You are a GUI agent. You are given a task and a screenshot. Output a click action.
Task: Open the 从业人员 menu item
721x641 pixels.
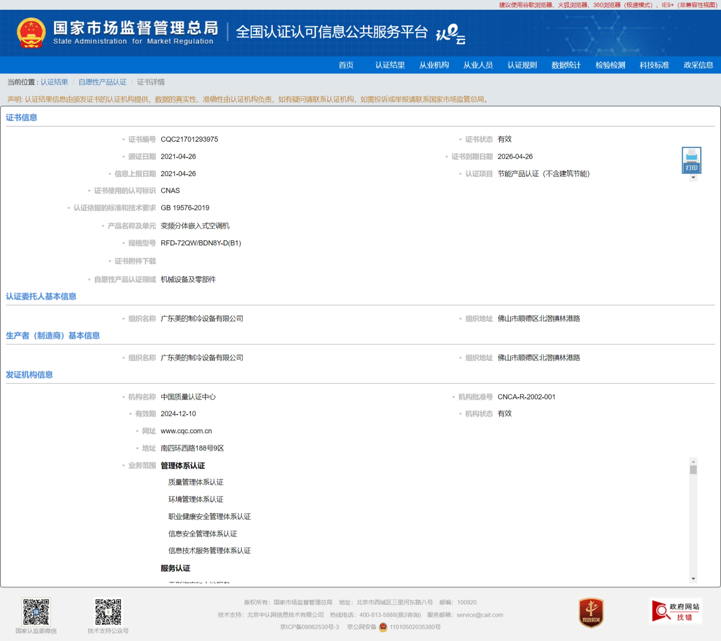[478, 65]
